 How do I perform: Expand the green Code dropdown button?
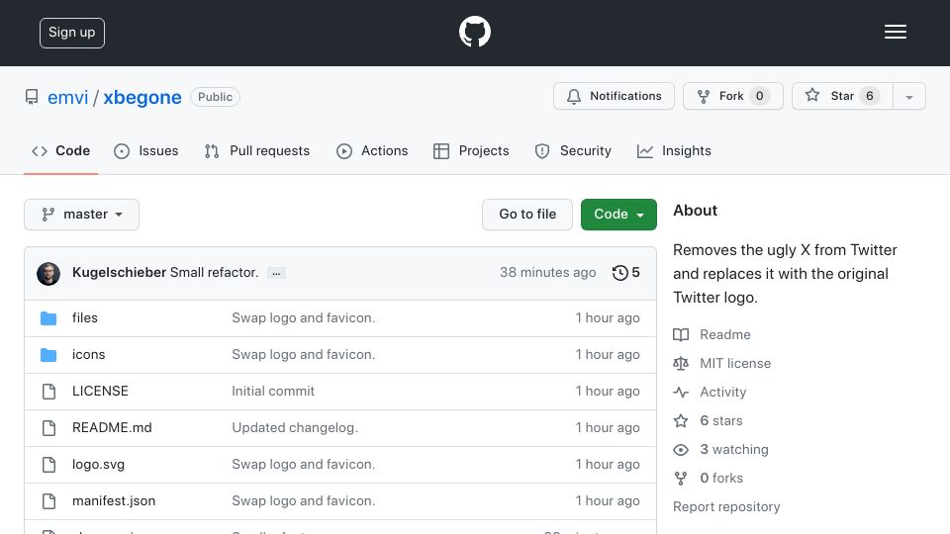click(618, 215)
